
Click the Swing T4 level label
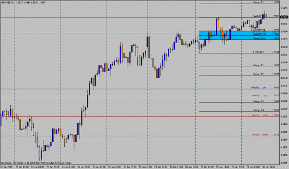click(258, 110)
